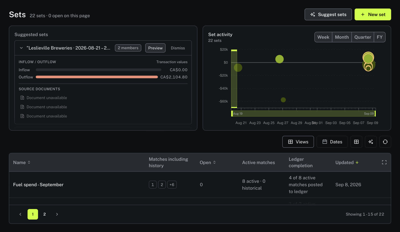Image resolution: width=400 pixels, height=232 pixels.
Task: Select the bubble near Aug 27 above $0
Action: tap(279, 59)
